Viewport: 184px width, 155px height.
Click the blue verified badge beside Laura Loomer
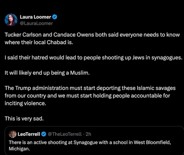[55, 17]
